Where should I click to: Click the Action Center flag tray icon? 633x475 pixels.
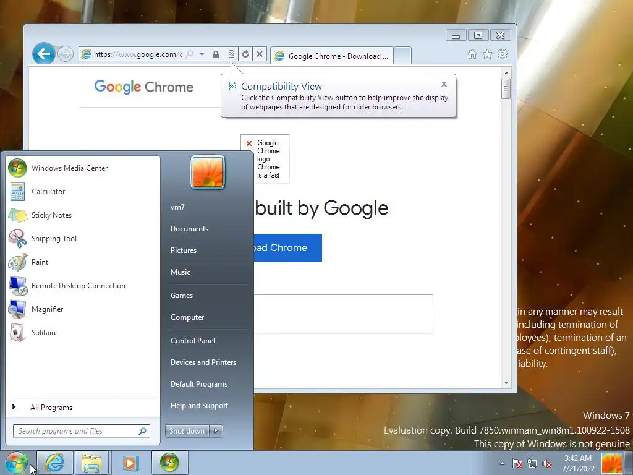click(x=517, y=463)
